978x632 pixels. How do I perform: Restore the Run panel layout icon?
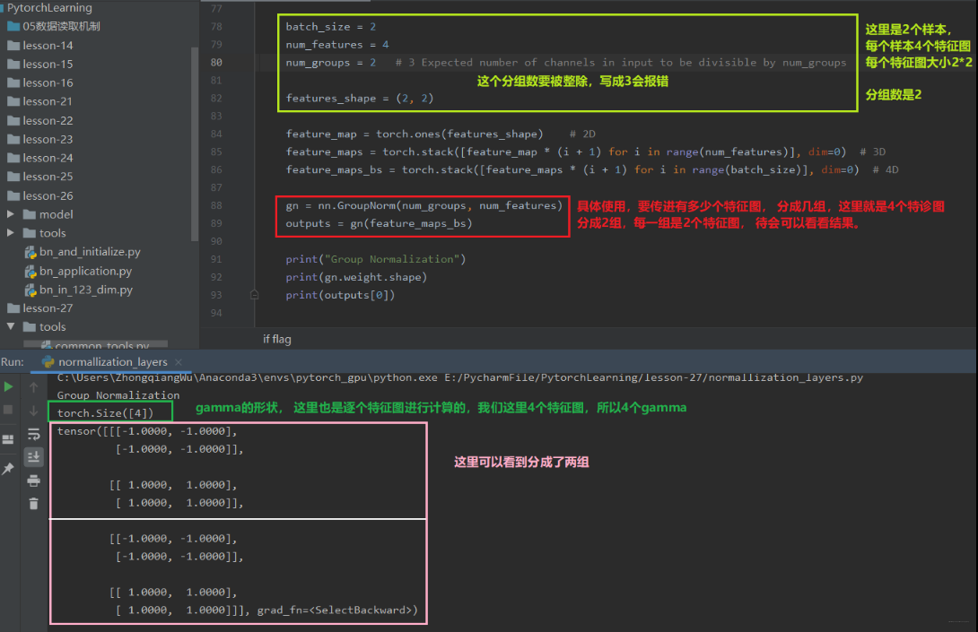tap(8, 439)
